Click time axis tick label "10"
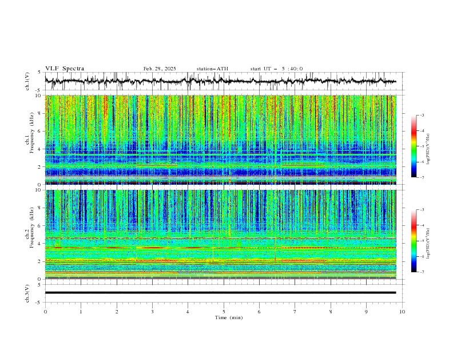The image size is (453, 350). [x=402, y=312]
